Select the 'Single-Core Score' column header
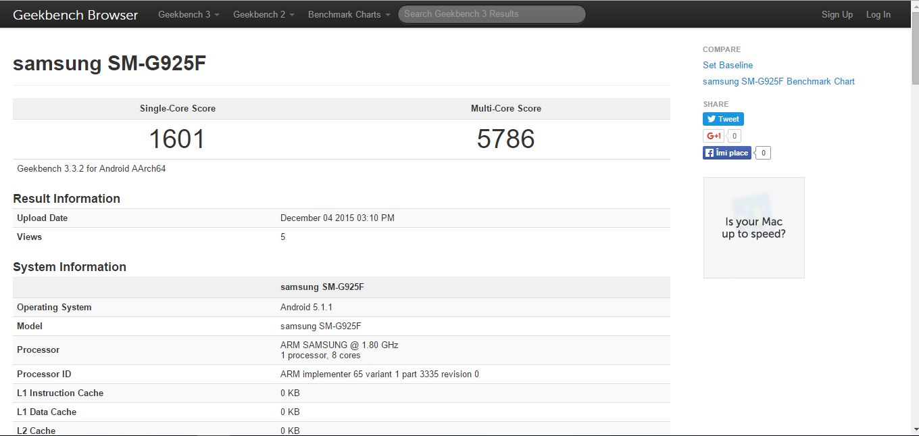The width and height of the screenshot is (919, 436). click(178, 108)
